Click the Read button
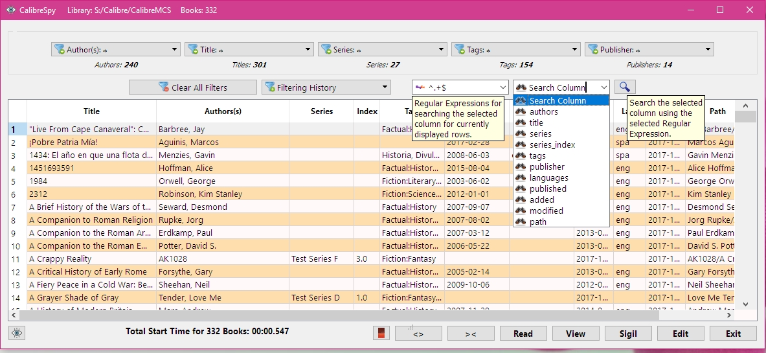766x353 pixels. 523,334
